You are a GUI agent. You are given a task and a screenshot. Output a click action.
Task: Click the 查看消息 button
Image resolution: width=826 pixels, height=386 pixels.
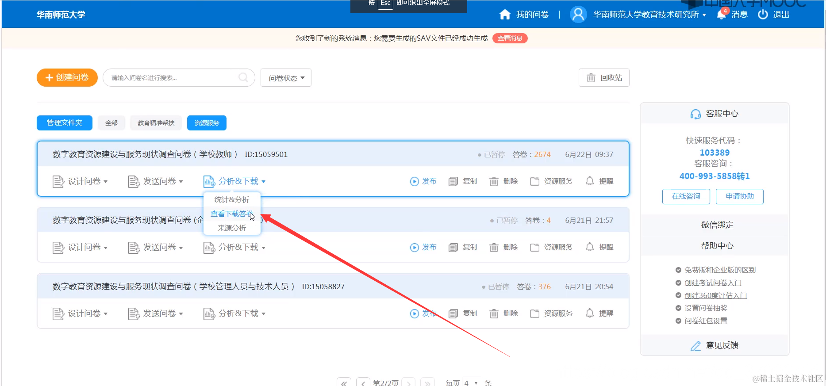click(x=510, y=38)
